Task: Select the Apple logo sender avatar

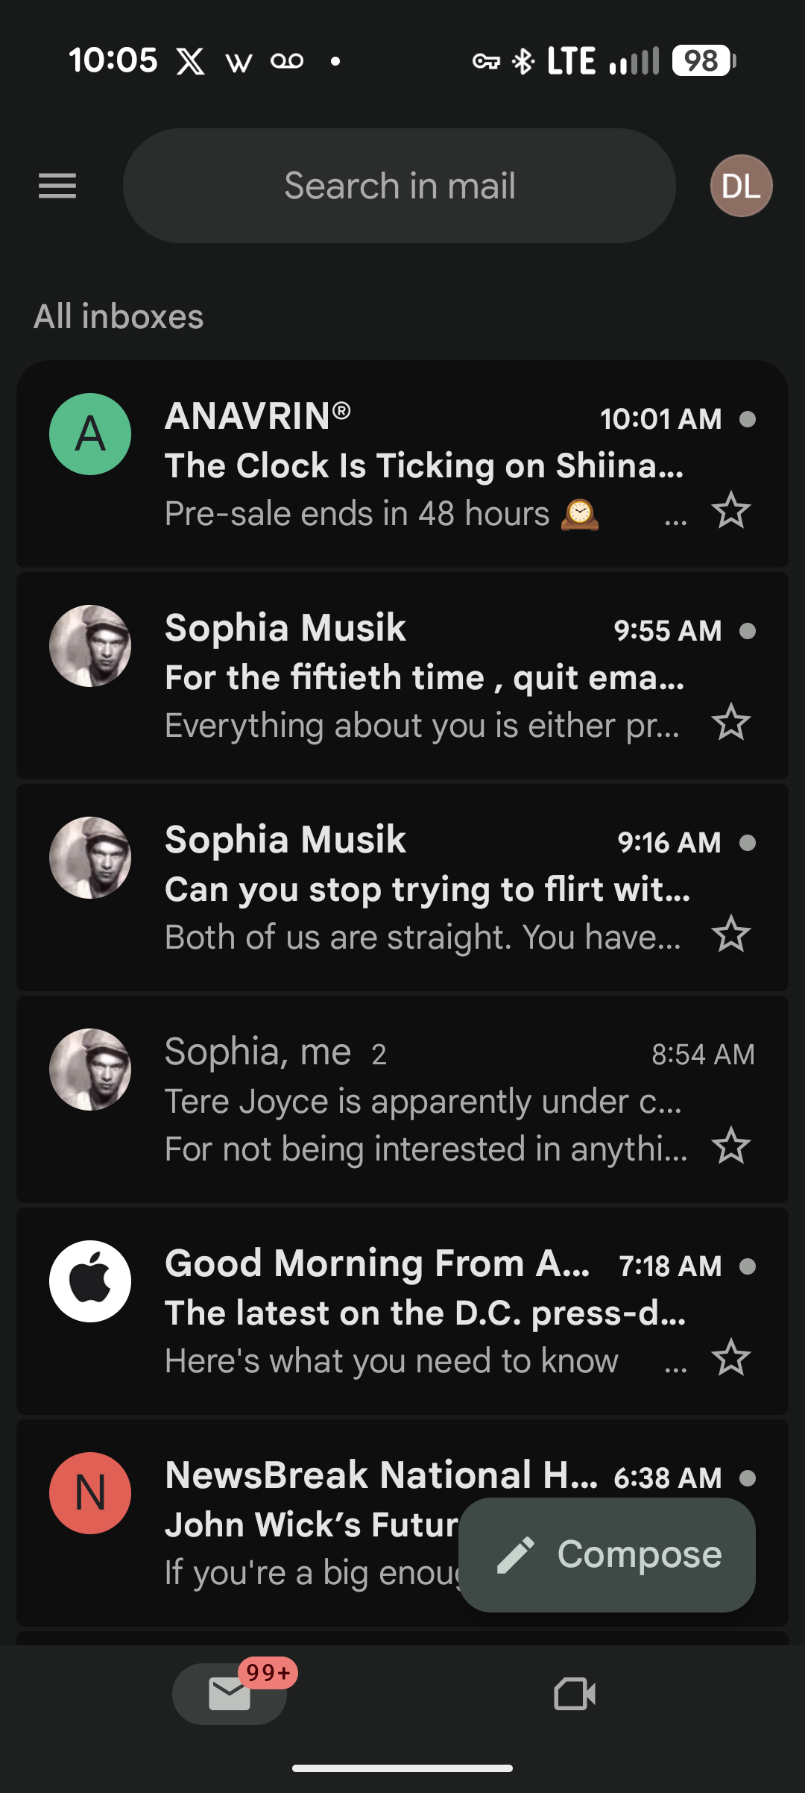Action: tap(90, 1281)
